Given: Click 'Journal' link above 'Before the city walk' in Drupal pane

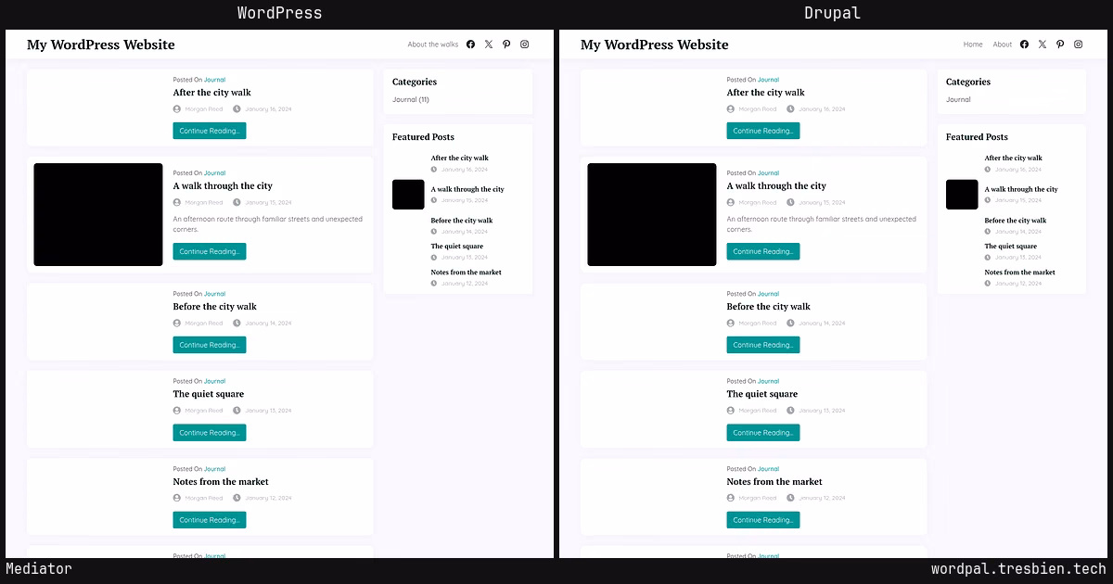Looking at the screenshot, I should [x=769, y=294].
